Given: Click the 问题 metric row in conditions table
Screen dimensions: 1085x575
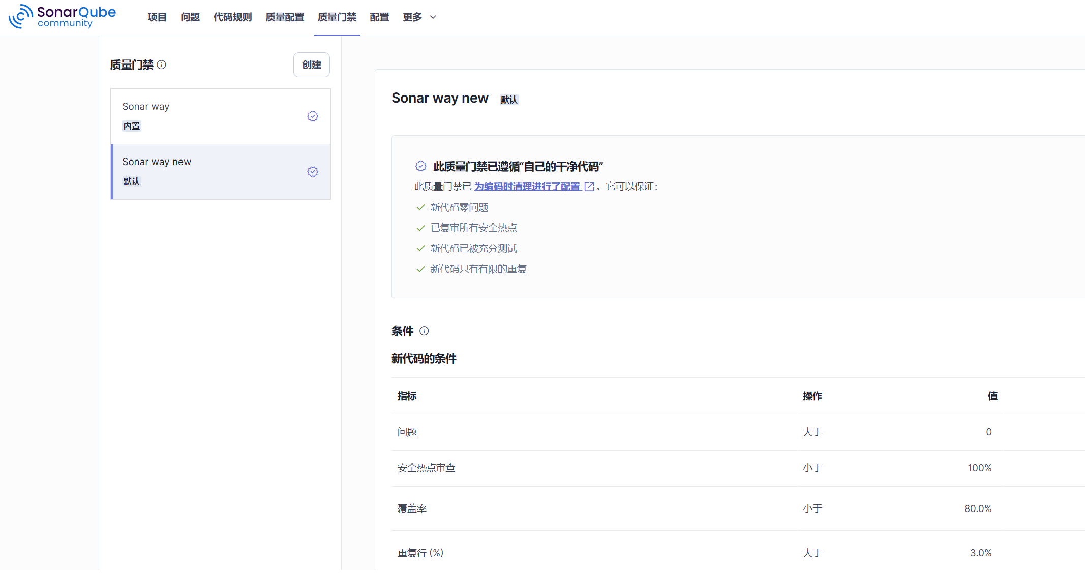Looking at the screenshot, I should (x=738, y=432).
